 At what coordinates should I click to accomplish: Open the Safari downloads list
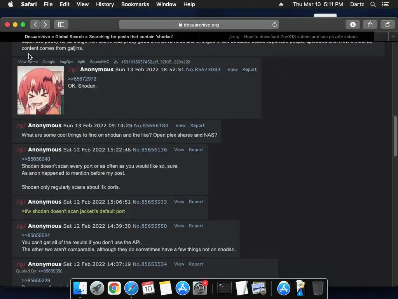click(353, 25)
